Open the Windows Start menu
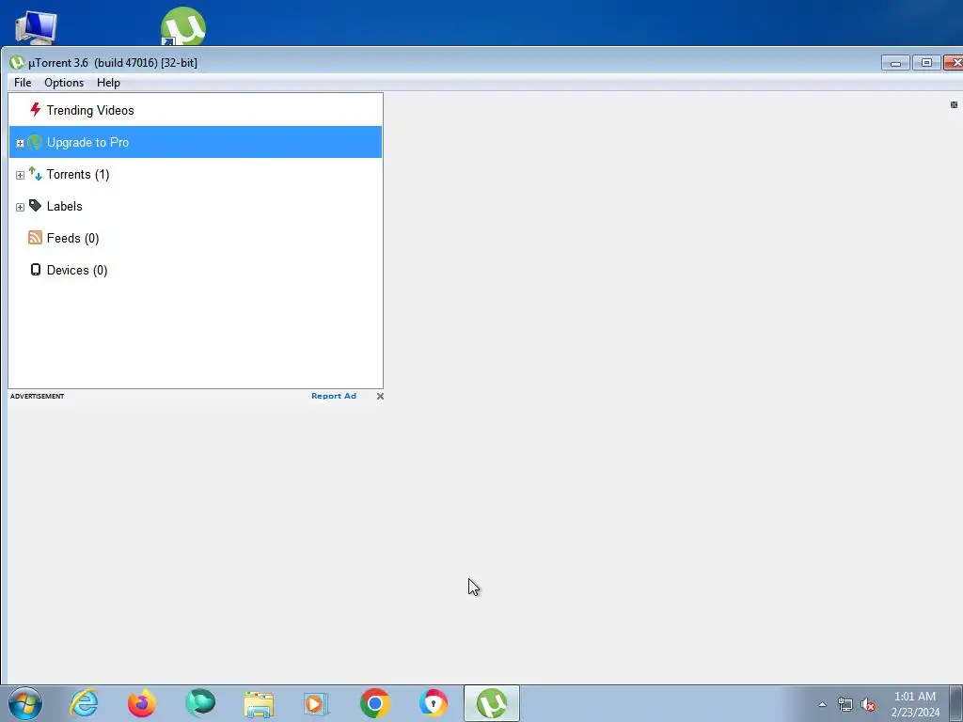963x722 pixels. pyautogui.click(x=25, y=703)
